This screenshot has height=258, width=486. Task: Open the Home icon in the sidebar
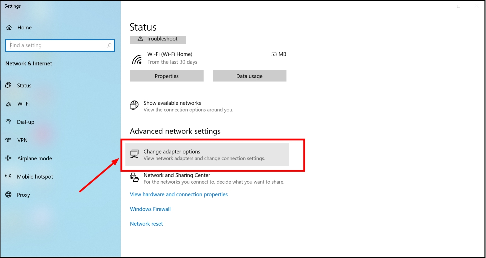(x=9, y=27)
